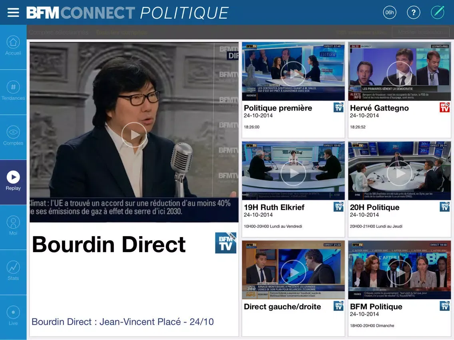Open the Moi profile section
This screenshot has width=454, height=340.
[x=13, y=227]
